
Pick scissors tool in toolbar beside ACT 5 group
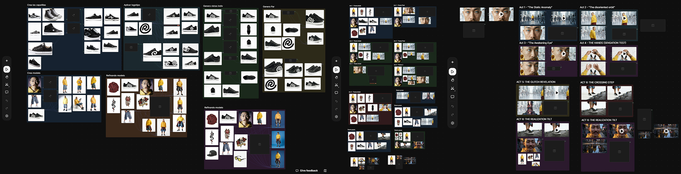452,89
